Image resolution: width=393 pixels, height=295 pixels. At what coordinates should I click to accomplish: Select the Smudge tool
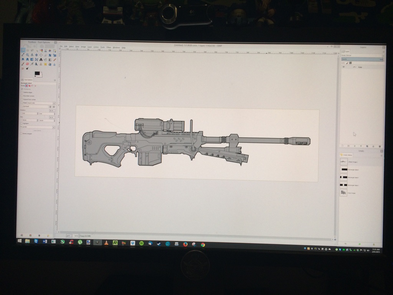(23, 68)
